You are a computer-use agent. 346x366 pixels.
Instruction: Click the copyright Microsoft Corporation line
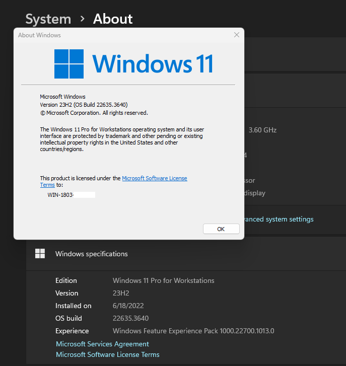pyautogui.click(x=94, y=113)
